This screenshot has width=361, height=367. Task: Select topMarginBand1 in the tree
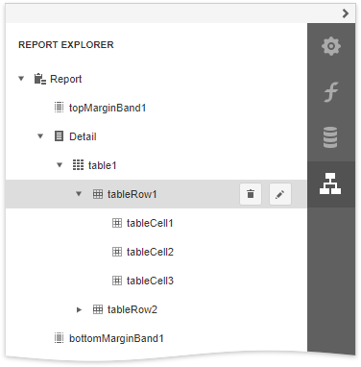click(108, 108)
